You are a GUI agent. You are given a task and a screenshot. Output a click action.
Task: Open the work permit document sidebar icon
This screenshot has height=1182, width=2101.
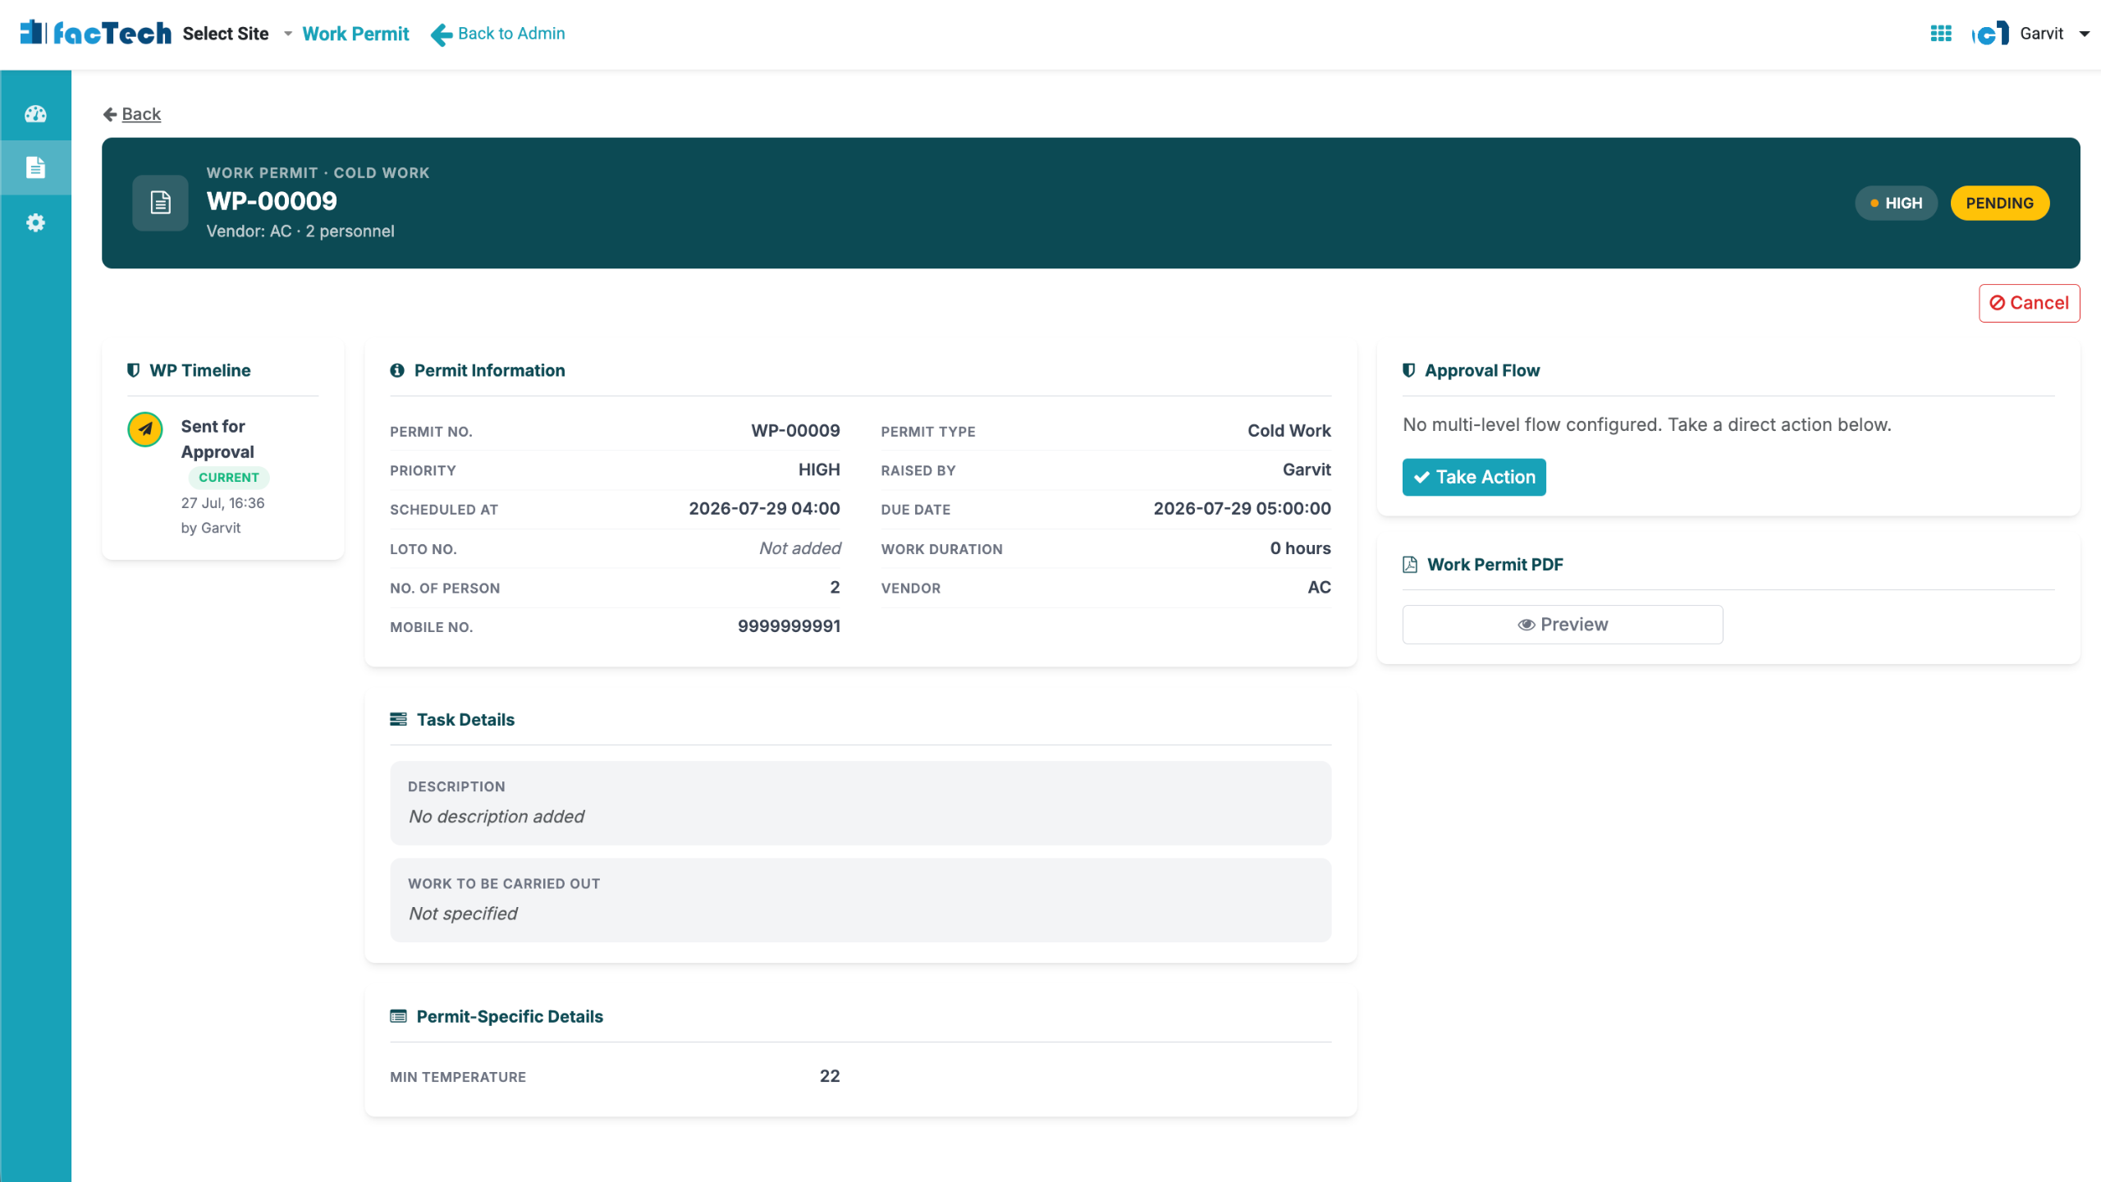(35, 167)
